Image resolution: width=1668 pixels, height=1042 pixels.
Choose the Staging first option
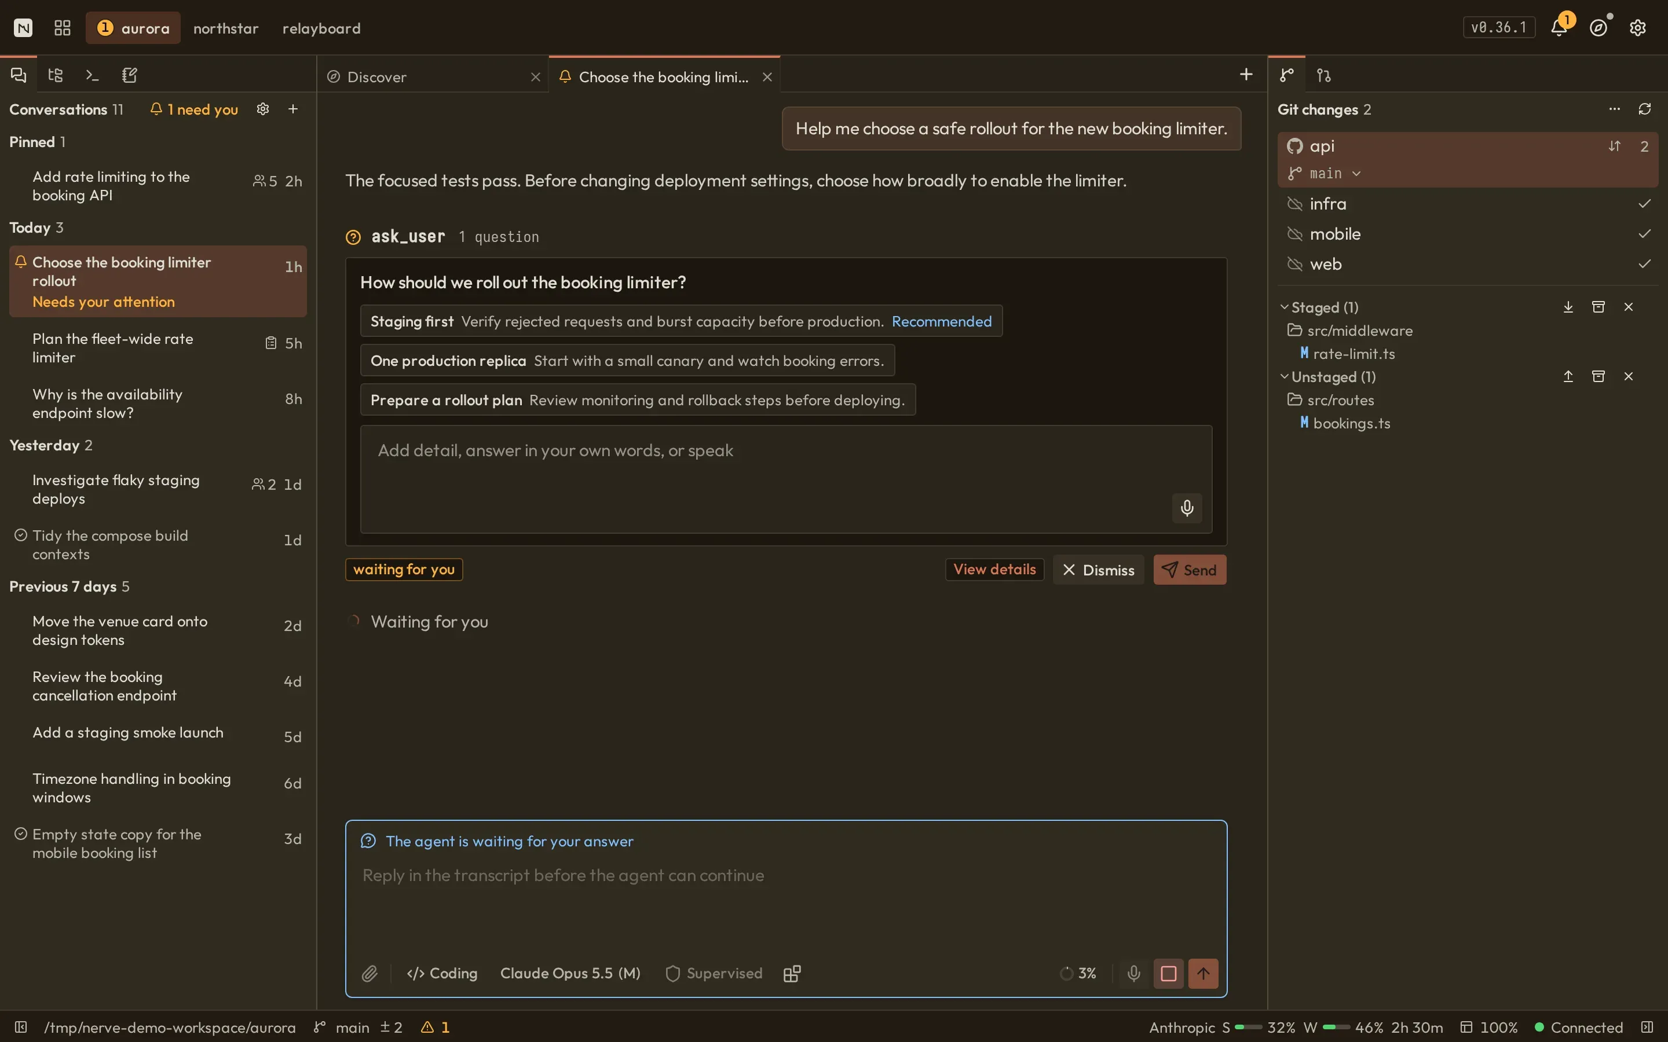pyautogui.click(x=681, y=321)
